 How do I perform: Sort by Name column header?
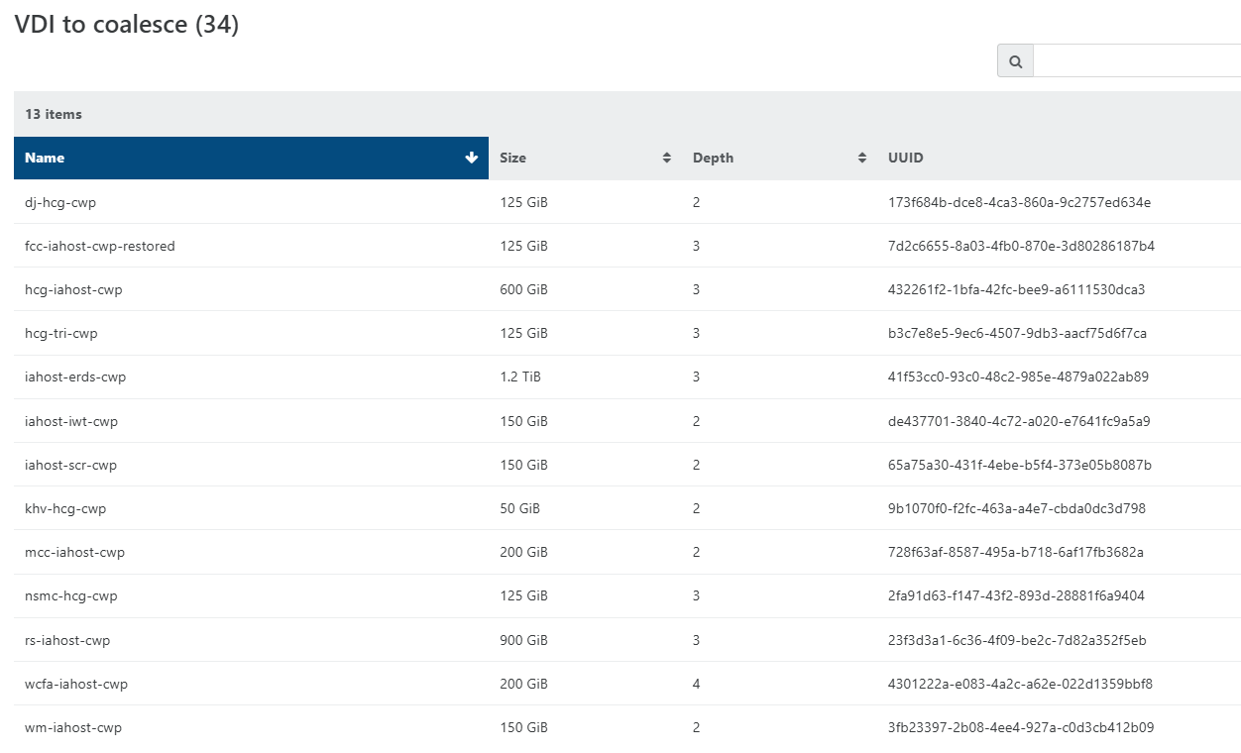[x=251, y=158]
